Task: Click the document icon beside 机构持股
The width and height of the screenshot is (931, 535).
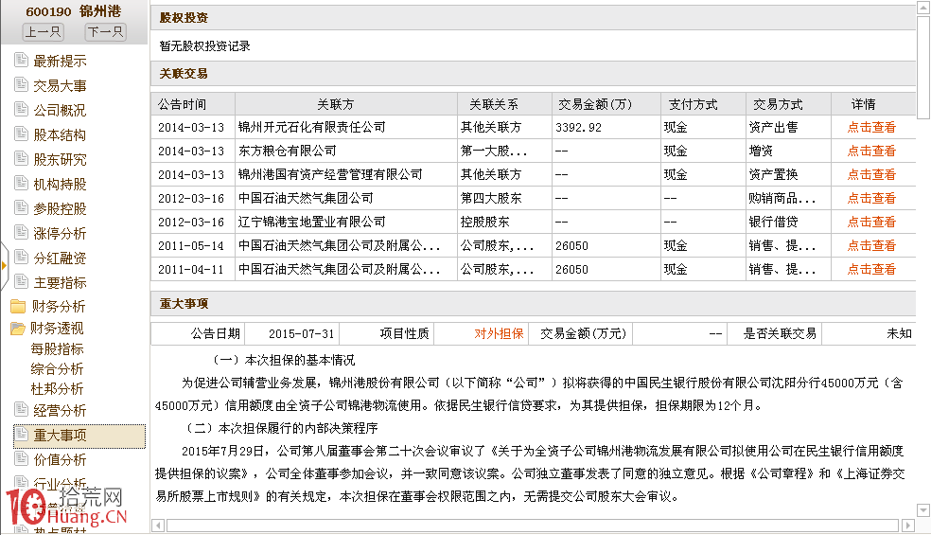Action: (x=21, y=183)
